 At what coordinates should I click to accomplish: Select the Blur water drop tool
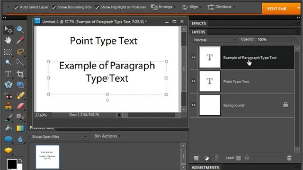[x=20, y=139]
